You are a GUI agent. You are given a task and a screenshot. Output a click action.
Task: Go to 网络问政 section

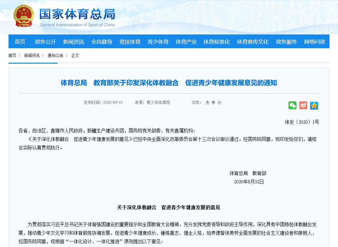click(x=314, y=42)
